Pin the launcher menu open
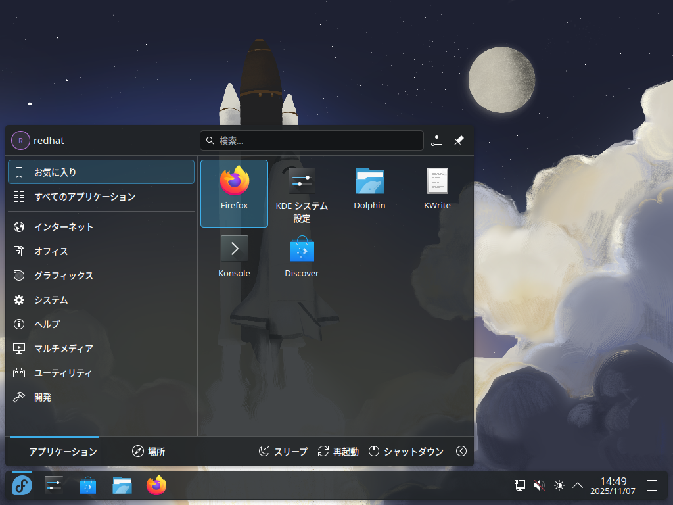Screen dimensions: 673x505 (459, 141)
